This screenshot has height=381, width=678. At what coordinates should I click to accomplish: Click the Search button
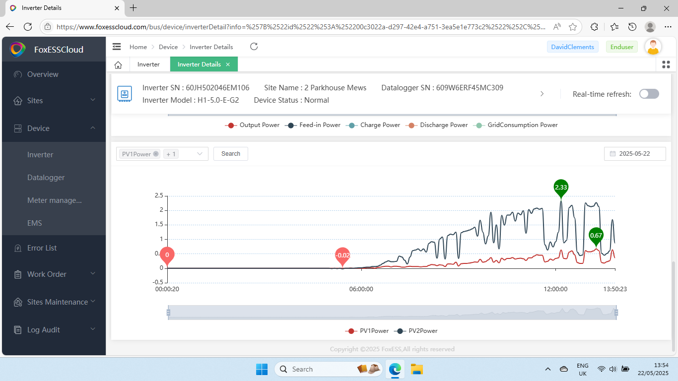click(231, 154)
